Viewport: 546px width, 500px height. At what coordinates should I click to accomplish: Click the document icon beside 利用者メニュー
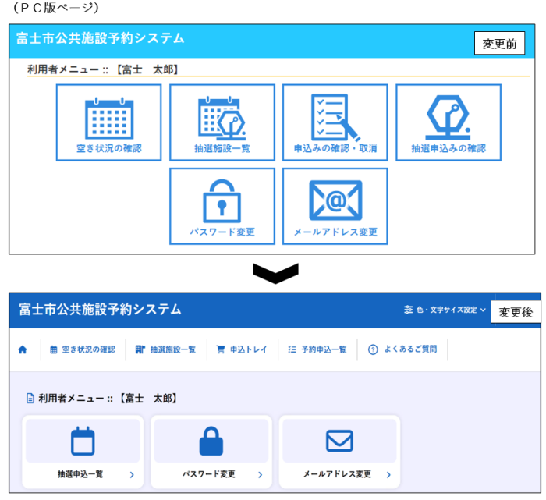point(30,398)
